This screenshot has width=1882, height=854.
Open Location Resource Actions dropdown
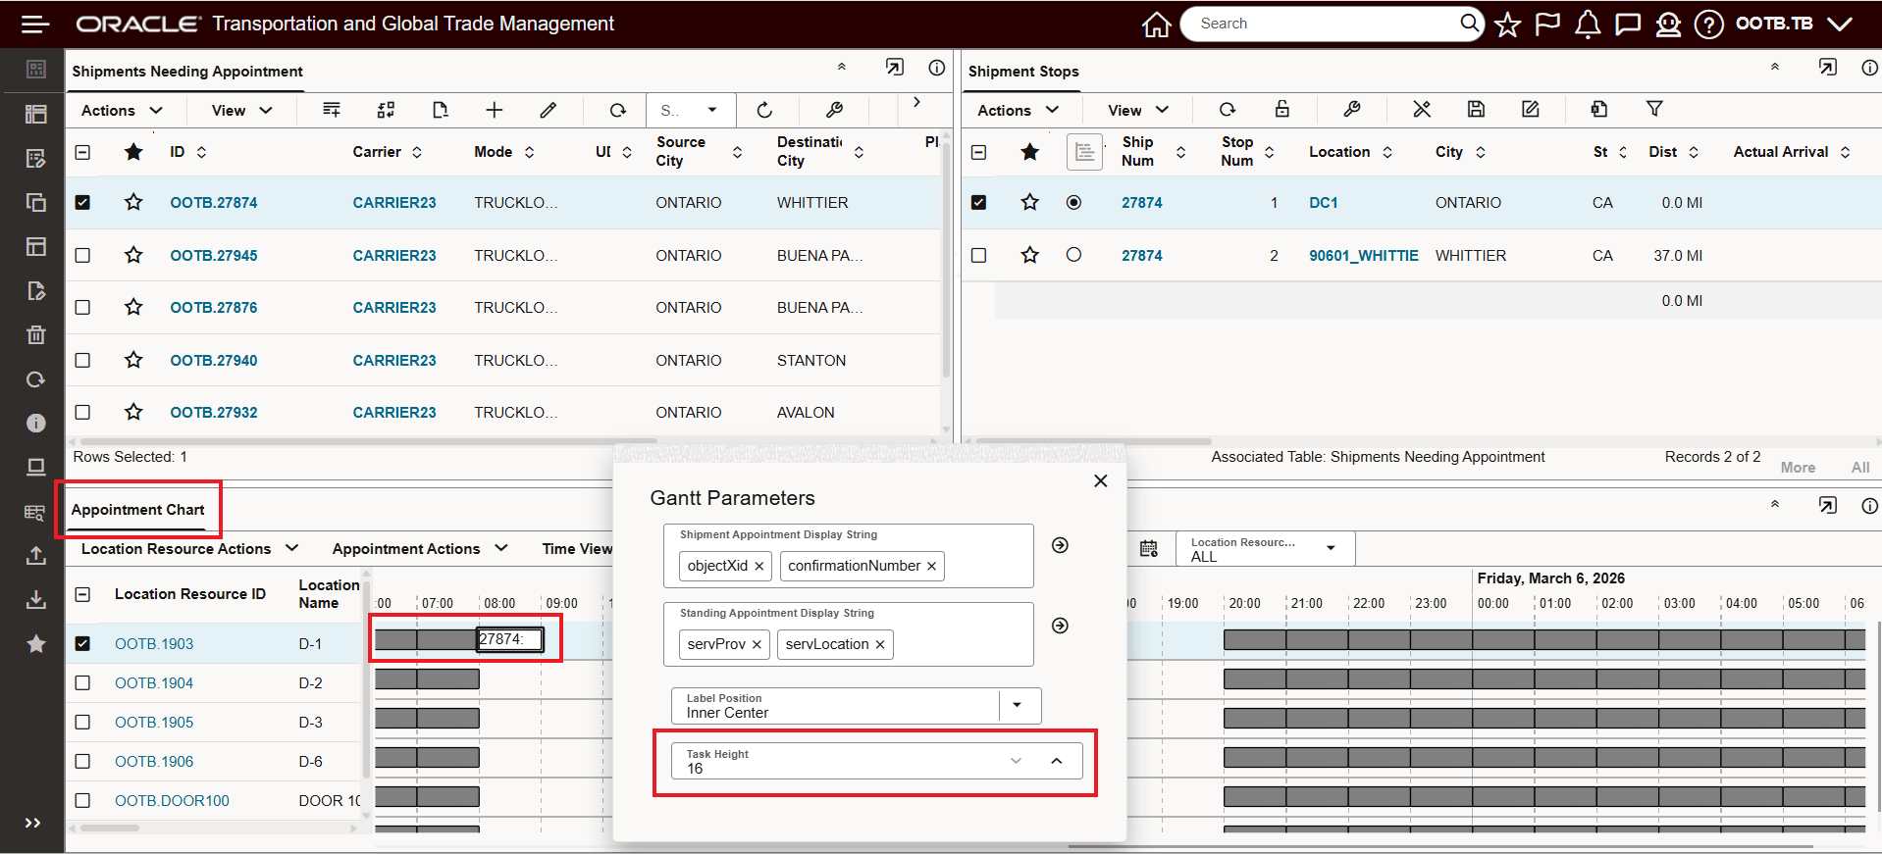pos(189,549)
